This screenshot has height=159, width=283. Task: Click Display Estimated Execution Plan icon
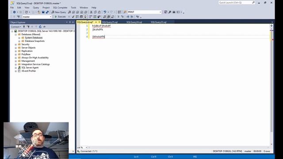point(77,17)
